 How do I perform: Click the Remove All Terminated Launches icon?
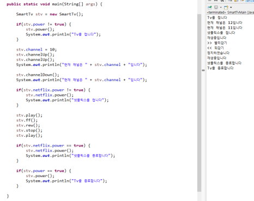pos(222,1)
